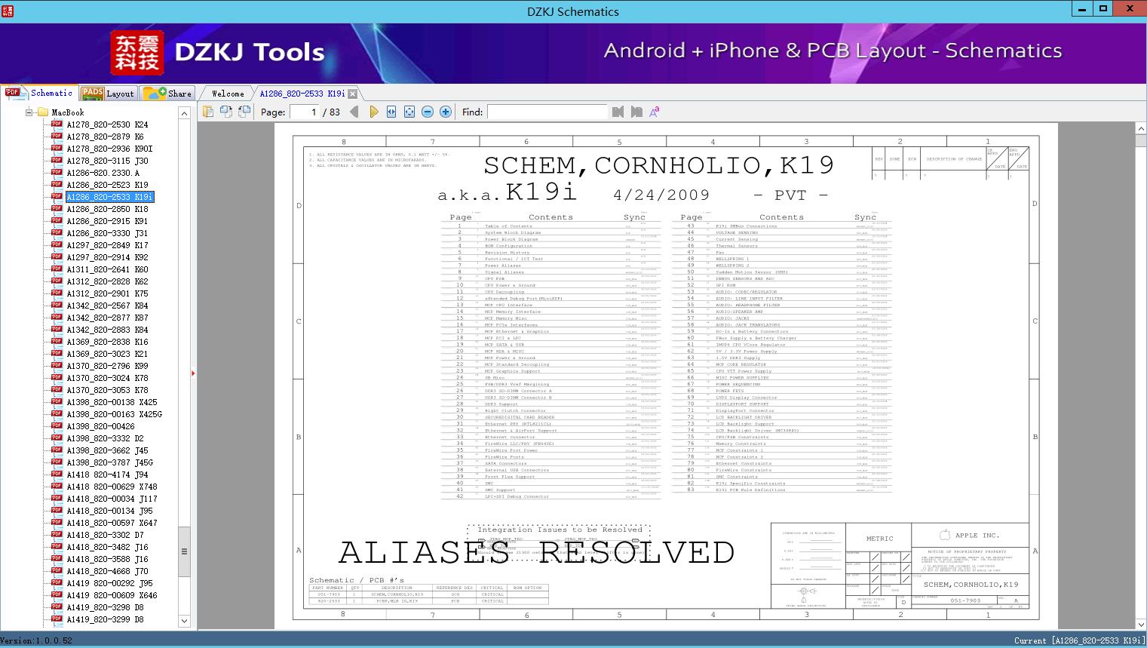Select the highlighted A1286_820-2533 K19i tree item
1147x648 pixels.
(110, 197)
